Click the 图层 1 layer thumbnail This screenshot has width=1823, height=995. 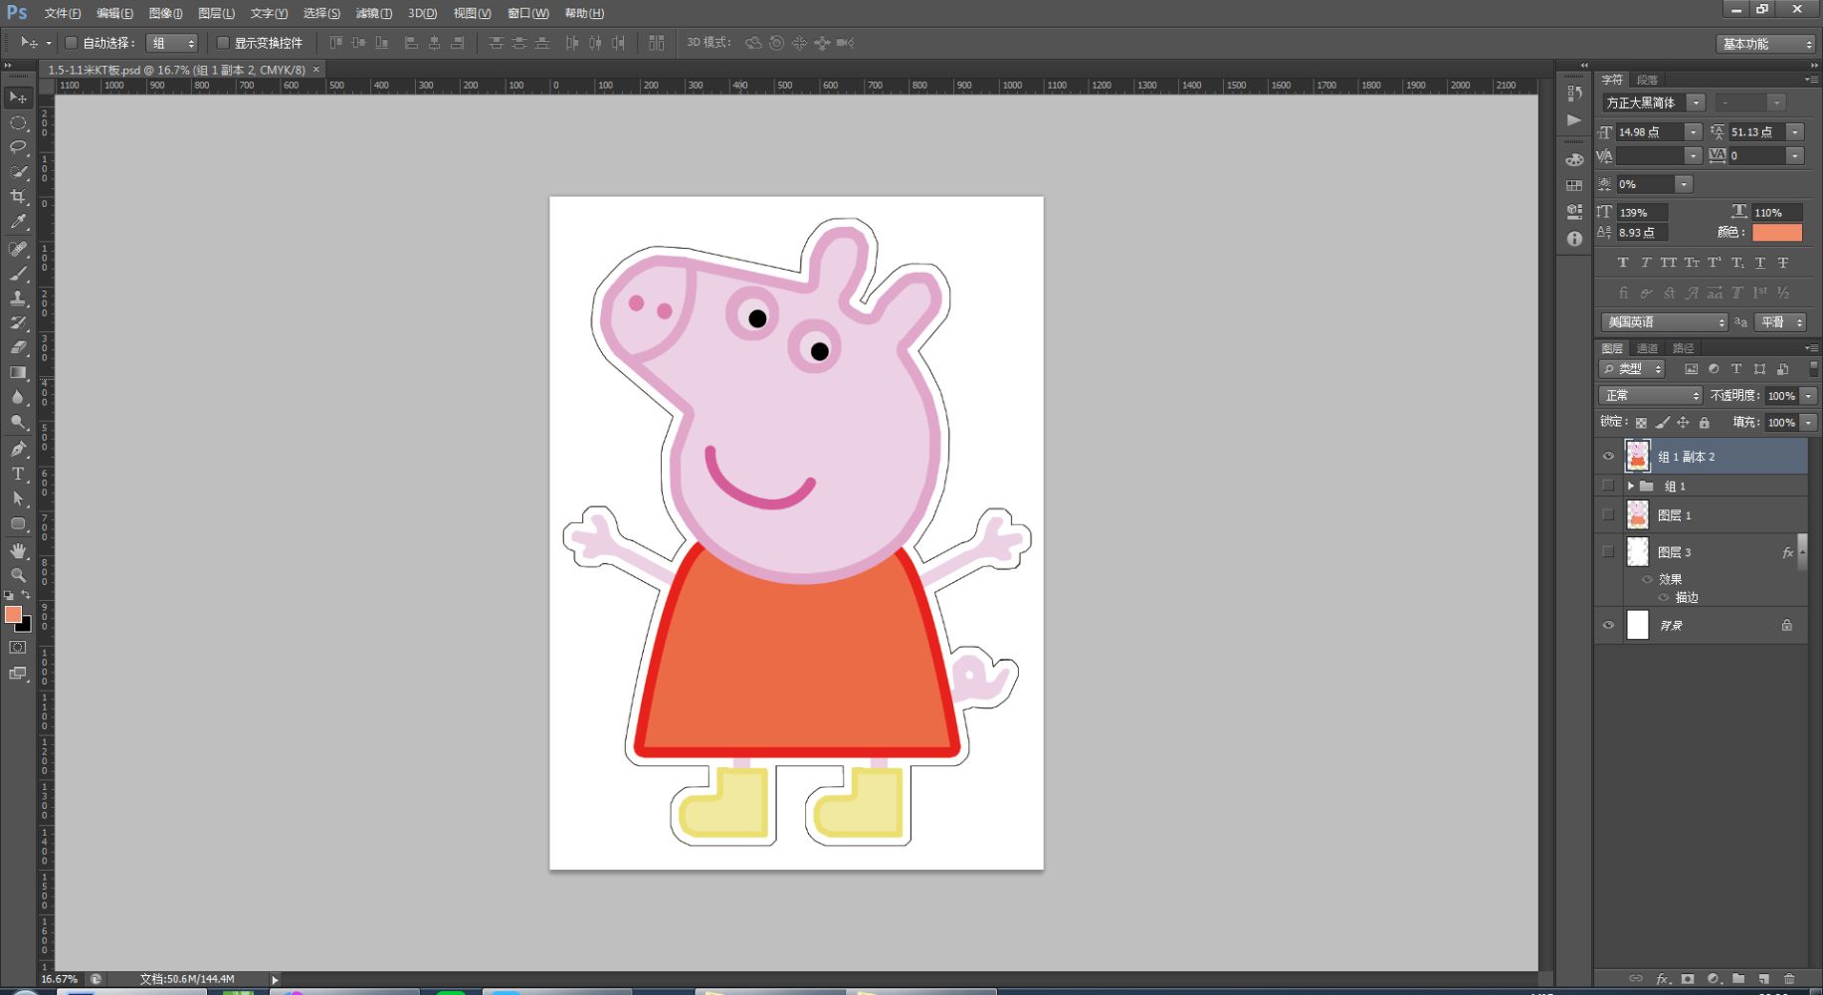point(1637,514)
